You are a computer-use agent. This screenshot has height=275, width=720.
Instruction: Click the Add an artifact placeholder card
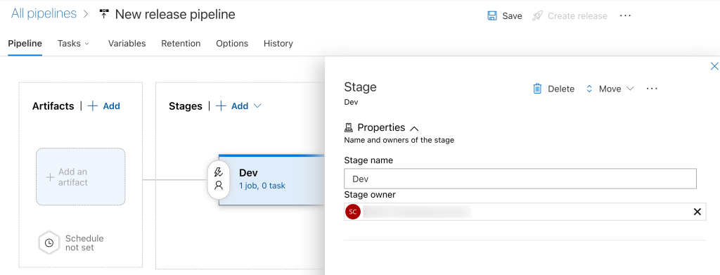coord(80,177)
